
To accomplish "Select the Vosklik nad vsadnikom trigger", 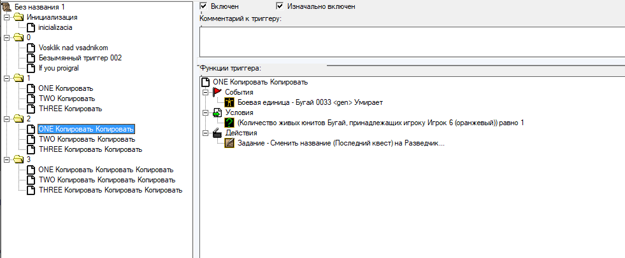I will pyautogui.click(x=73, y=48).
